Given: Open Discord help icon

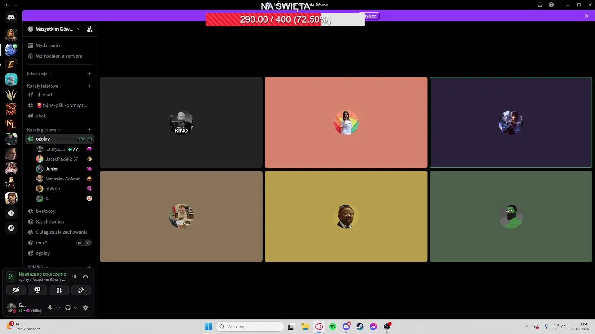Looking at the screenshot, I should [x=551, y=5].
